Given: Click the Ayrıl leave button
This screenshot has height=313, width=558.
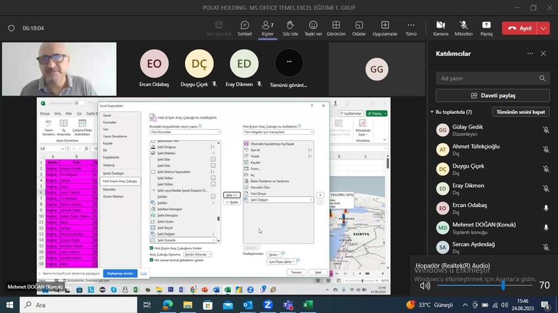Looking at the screenshot, I should click(x=519, y=28).
